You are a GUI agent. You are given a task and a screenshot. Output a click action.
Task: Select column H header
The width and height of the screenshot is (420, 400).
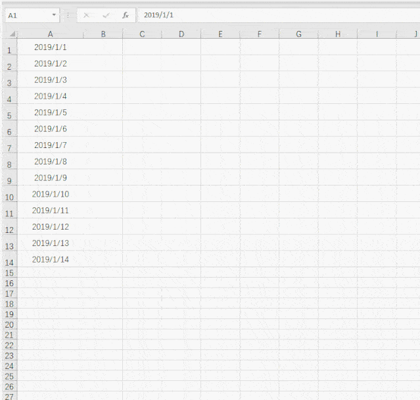point(337,34)
